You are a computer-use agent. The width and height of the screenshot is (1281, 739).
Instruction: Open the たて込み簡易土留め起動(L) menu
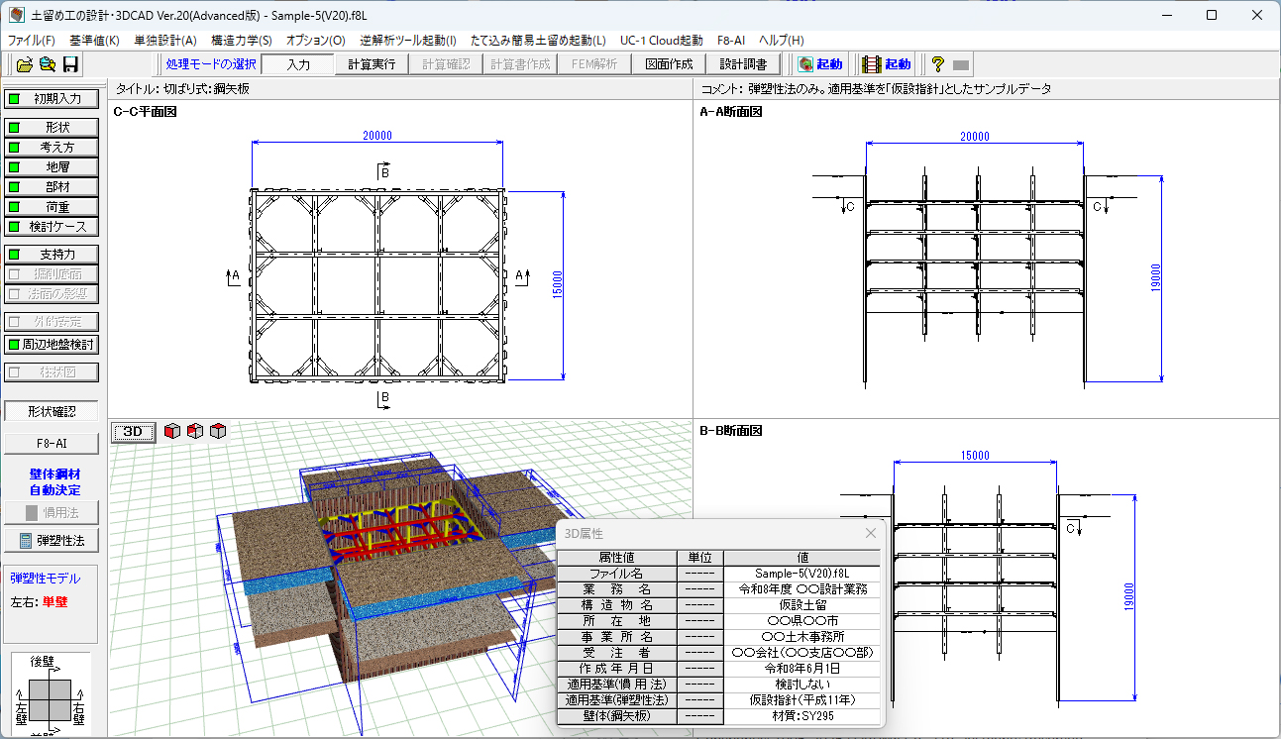538,41
